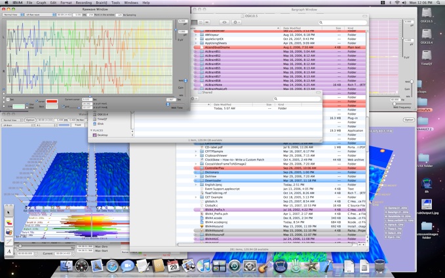Image resolution: width=445 pixels, height=278 pixels.
Task: Expand the GET Example folder row
Action: coord(195,197)
